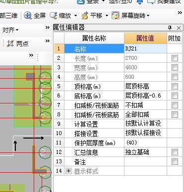Open the 缩放 dropdown arrow

point(75,16)
